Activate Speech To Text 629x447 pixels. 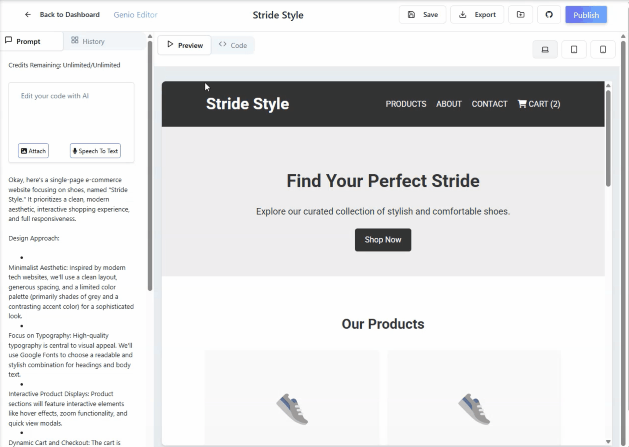[x=95, y=151]
